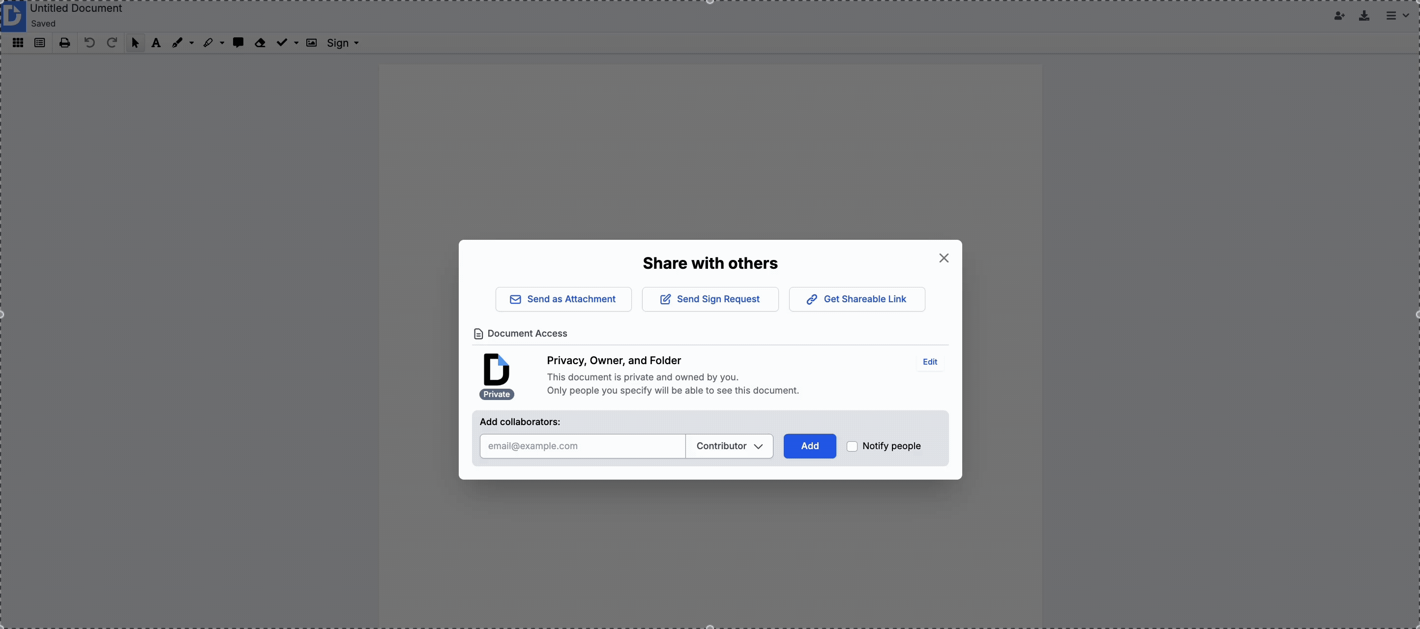Expand the Contributor role dropdown
Image resolution: width=1420 pixels, height=629 pixels.
729,446
